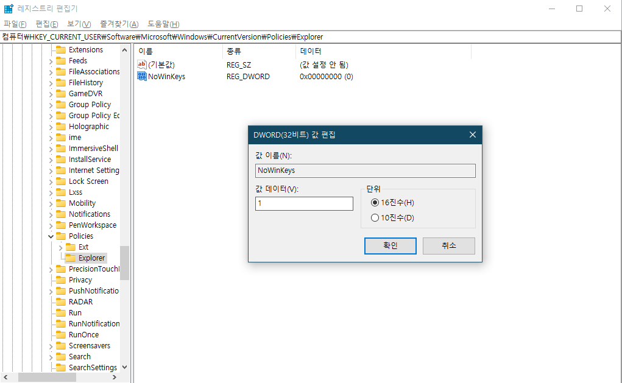Click the Holographic folder icon

click(61, 127)
